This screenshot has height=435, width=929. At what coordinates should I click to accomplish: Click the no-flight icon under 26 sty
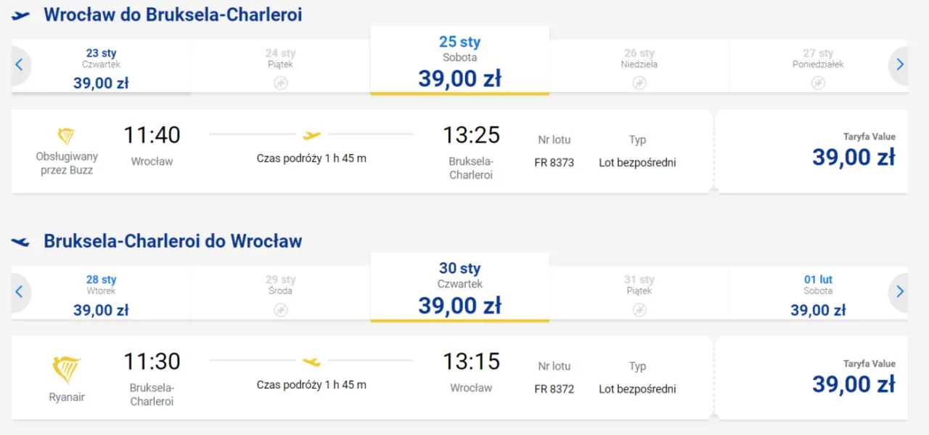pyautogui.click(x=639, y=83)
